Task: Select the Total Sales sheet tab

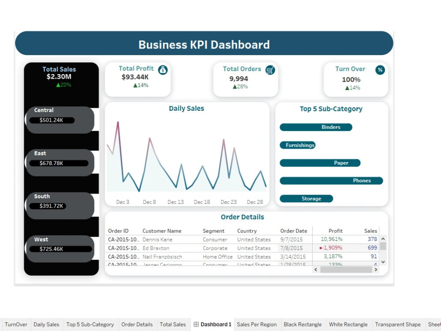Action: click(x=173, y=324)
